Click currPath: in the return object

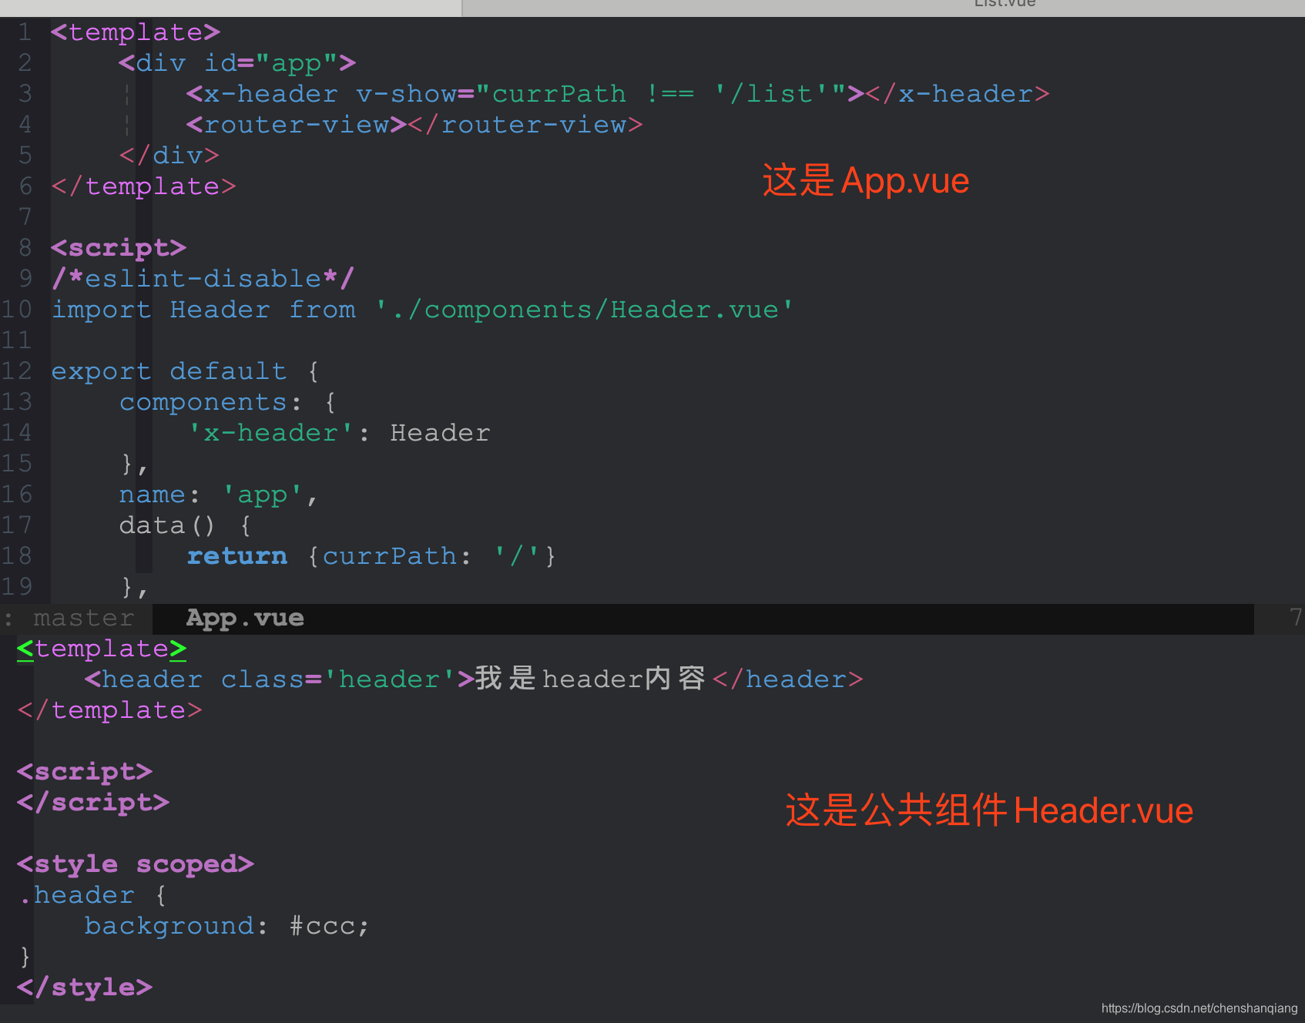click(398, 556)
